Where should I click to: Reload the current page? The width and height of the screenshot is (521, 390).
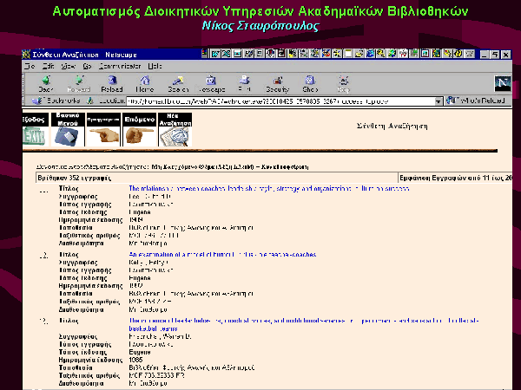click(111, 83)
